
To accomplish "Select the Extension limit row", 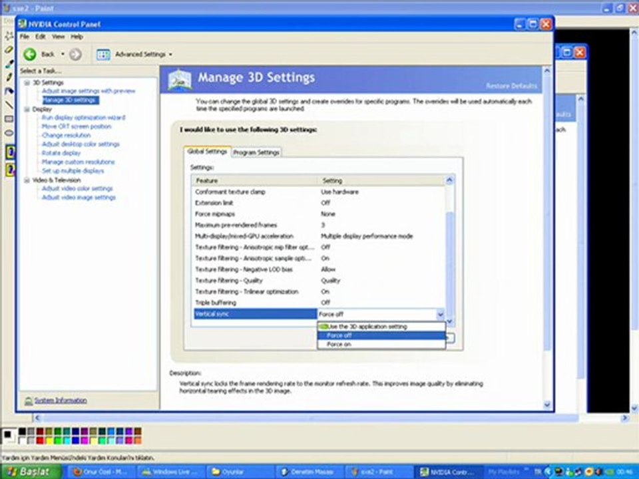I will point(319,203).
